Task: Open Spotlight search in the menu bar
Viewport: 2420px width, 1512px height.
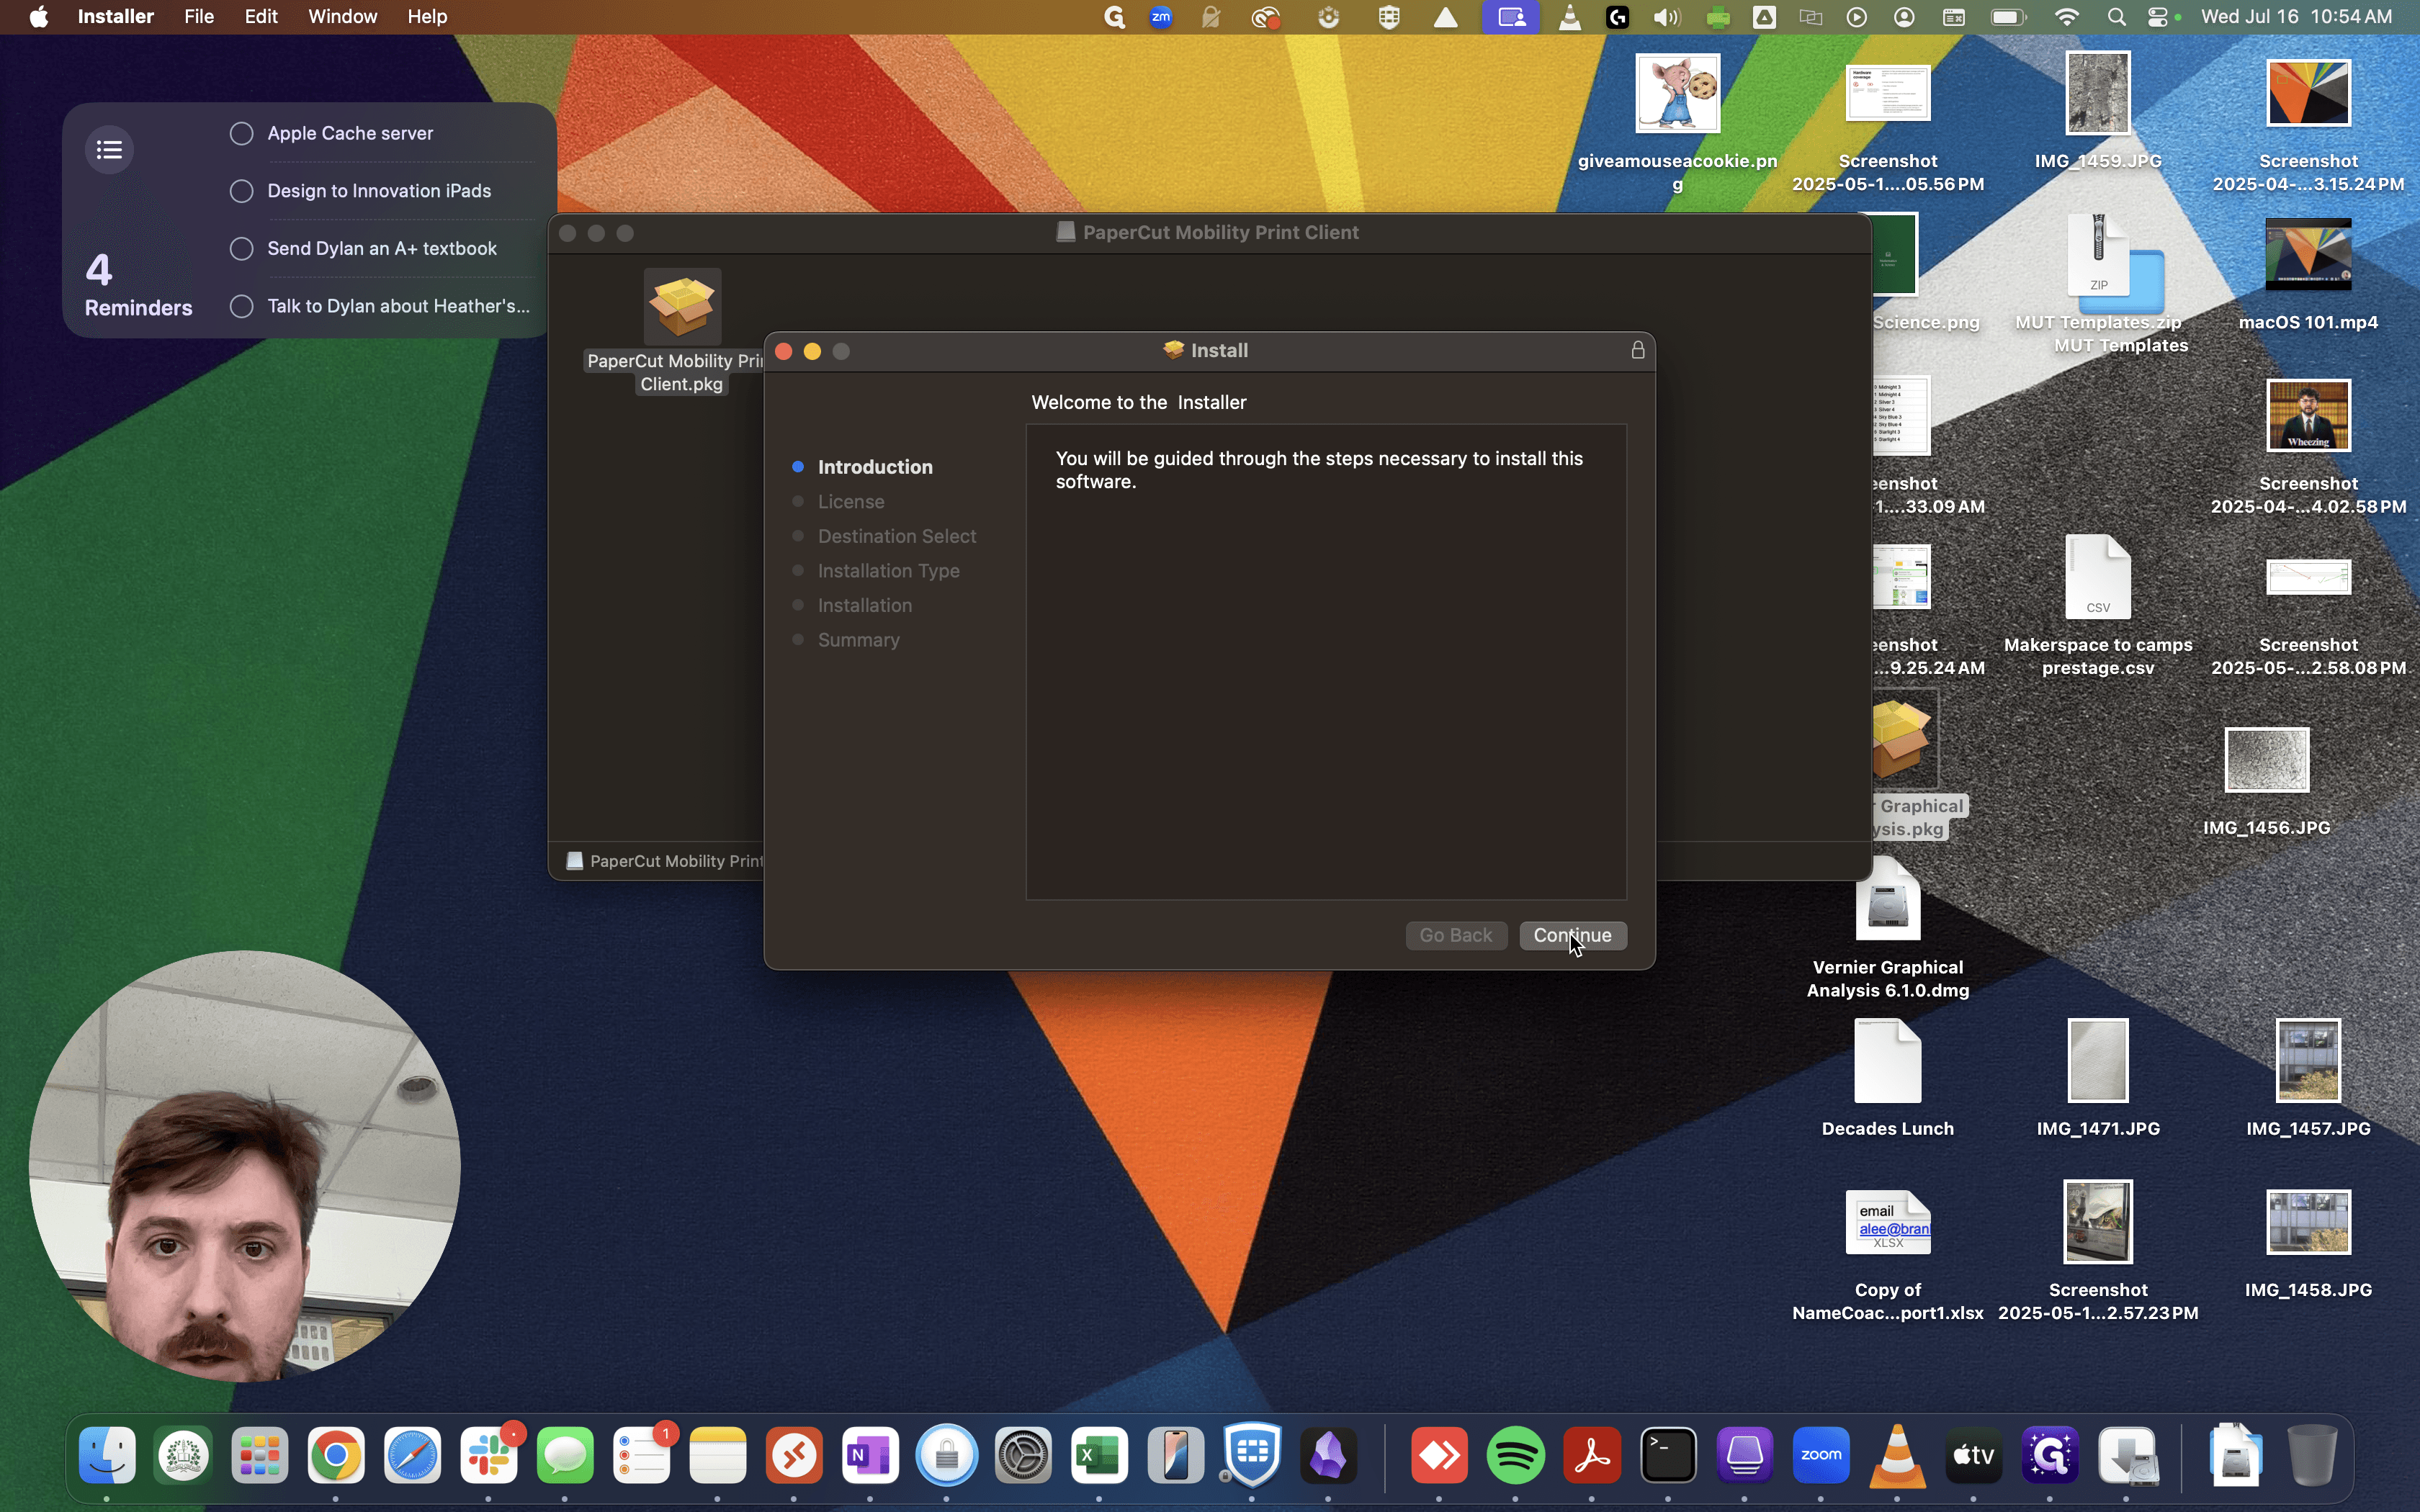Action: click(x=2117, y=17)
